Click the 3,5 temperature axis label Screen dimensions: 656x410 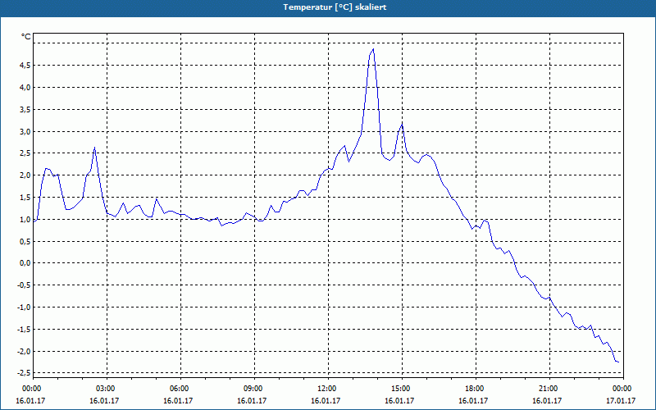25,109
